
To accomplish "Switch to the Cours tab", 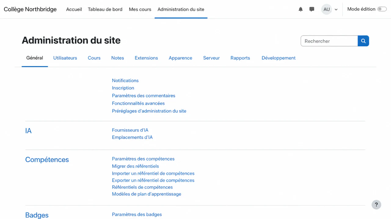I will [94, 58].
